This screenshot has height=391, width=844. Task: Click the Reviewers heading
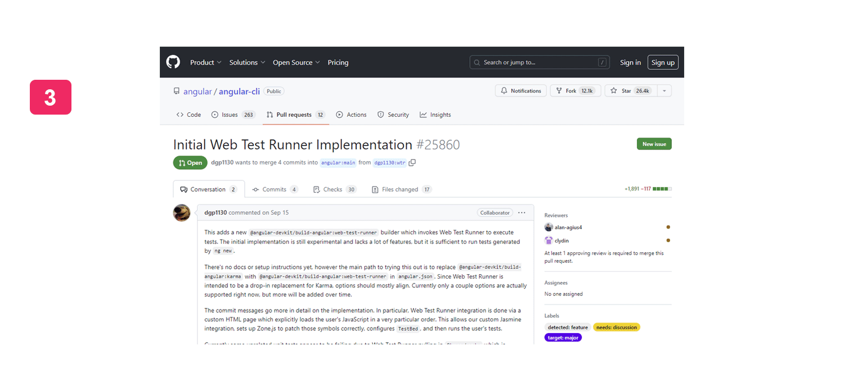(556, 215)
